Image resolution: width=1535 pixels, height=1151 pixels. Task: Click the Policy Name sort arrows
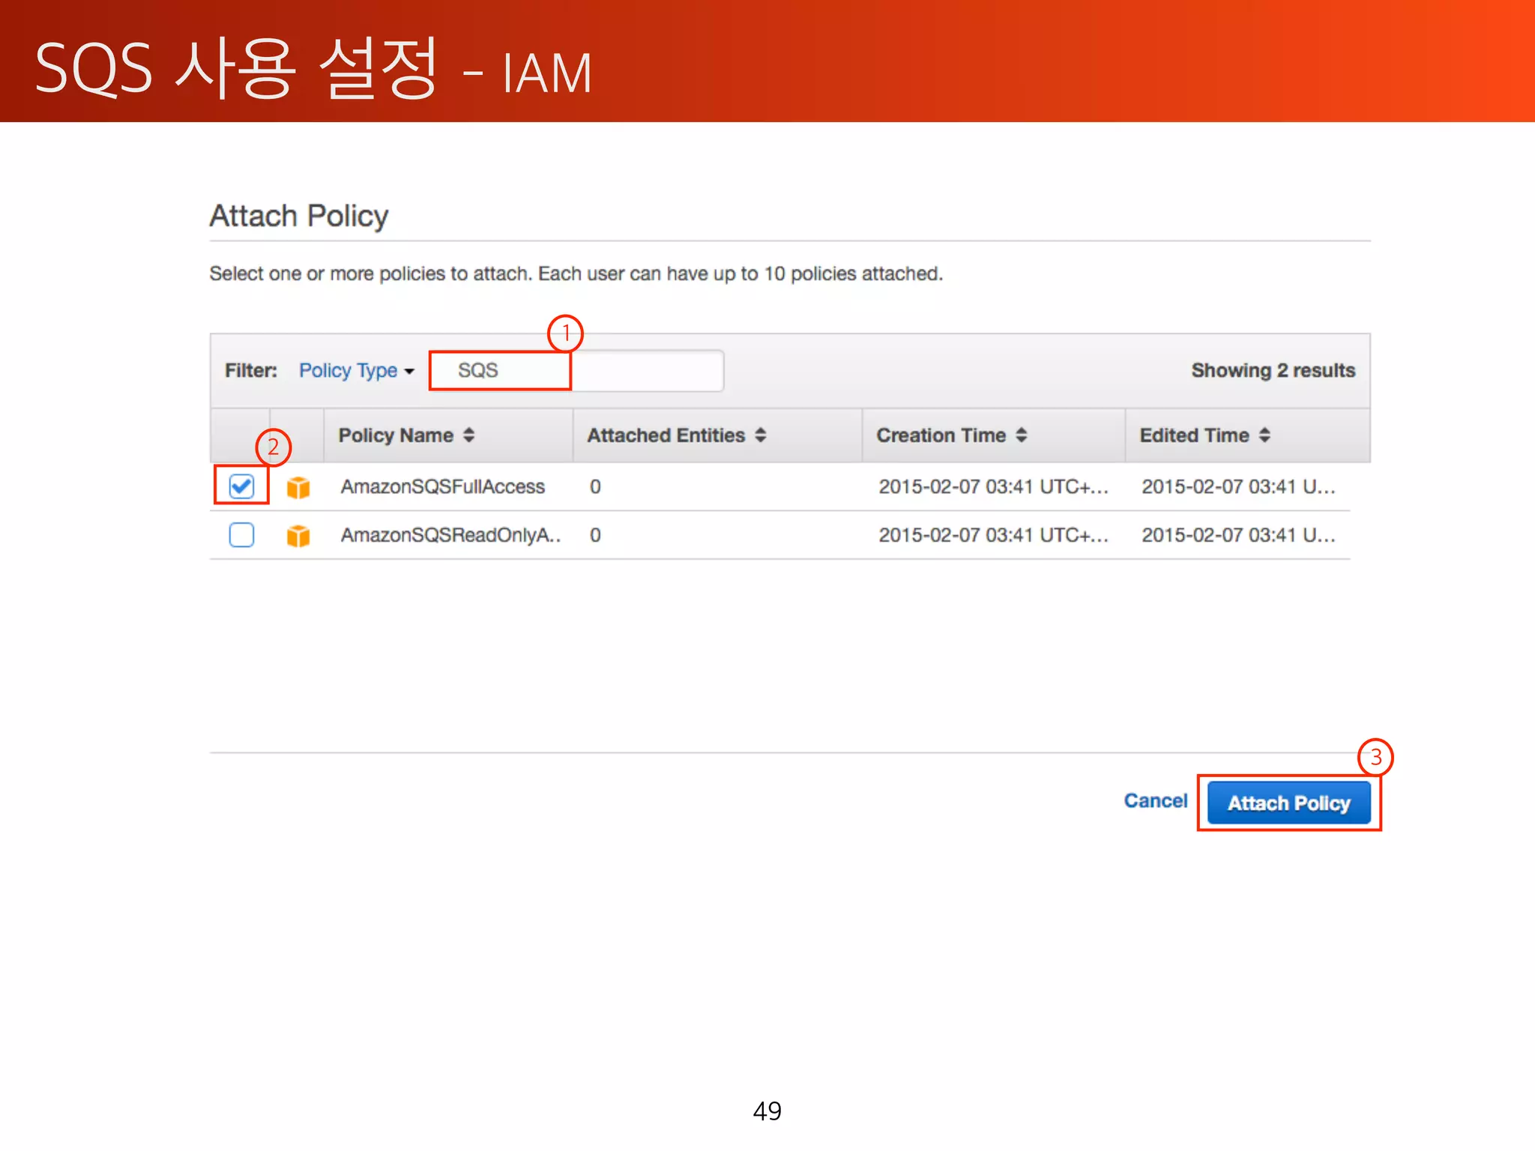pos(469,435)
